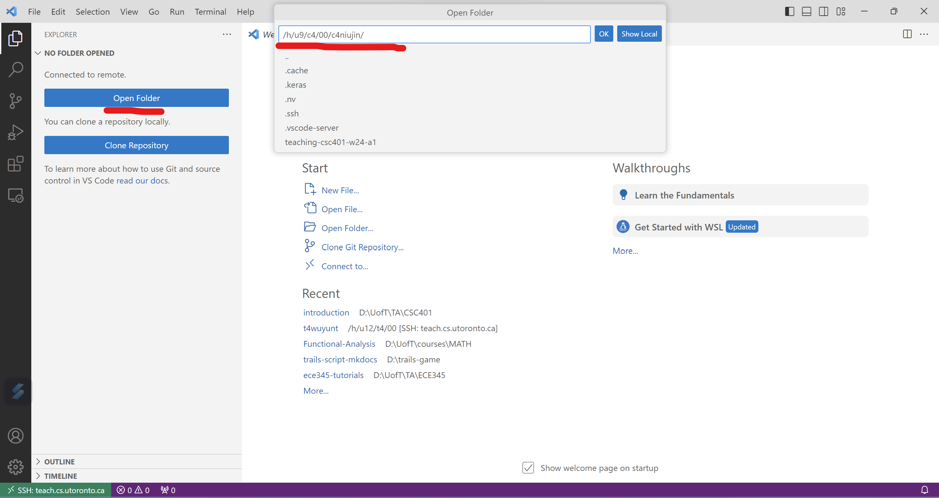Click the forwarded ports status indicator
The height and width of the screenshot is (498, 939).
pyautogui.click(x=168, y=490)
